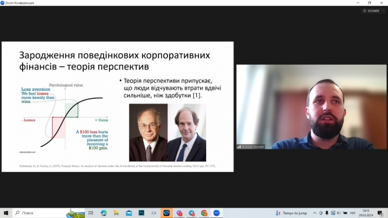This screenshot has width=388, height=218.
Task: Click the shared slide title about поведінкових корпоративних фінансів
Action: (115, 61)
